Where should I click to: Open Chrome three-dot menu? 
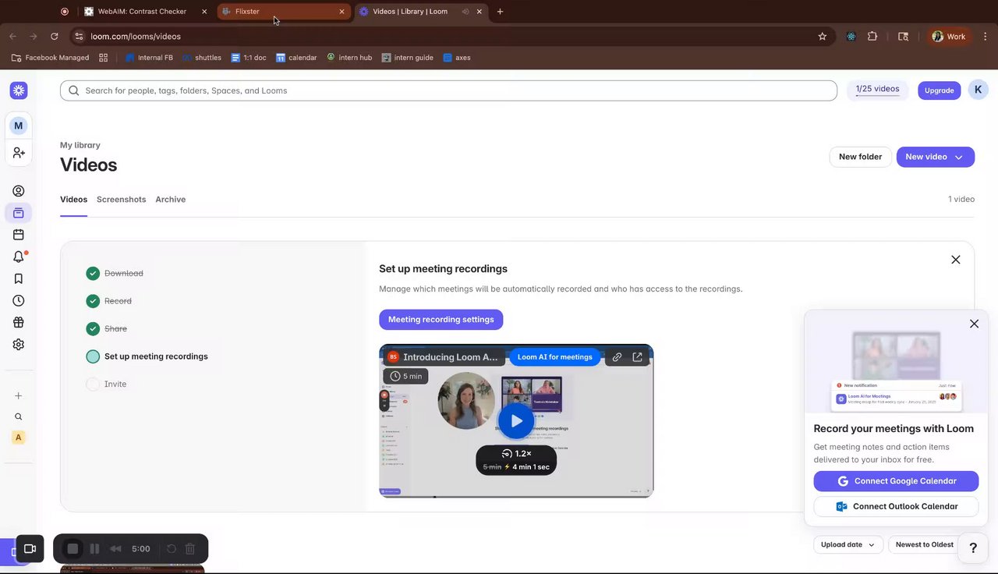(986, 37)
